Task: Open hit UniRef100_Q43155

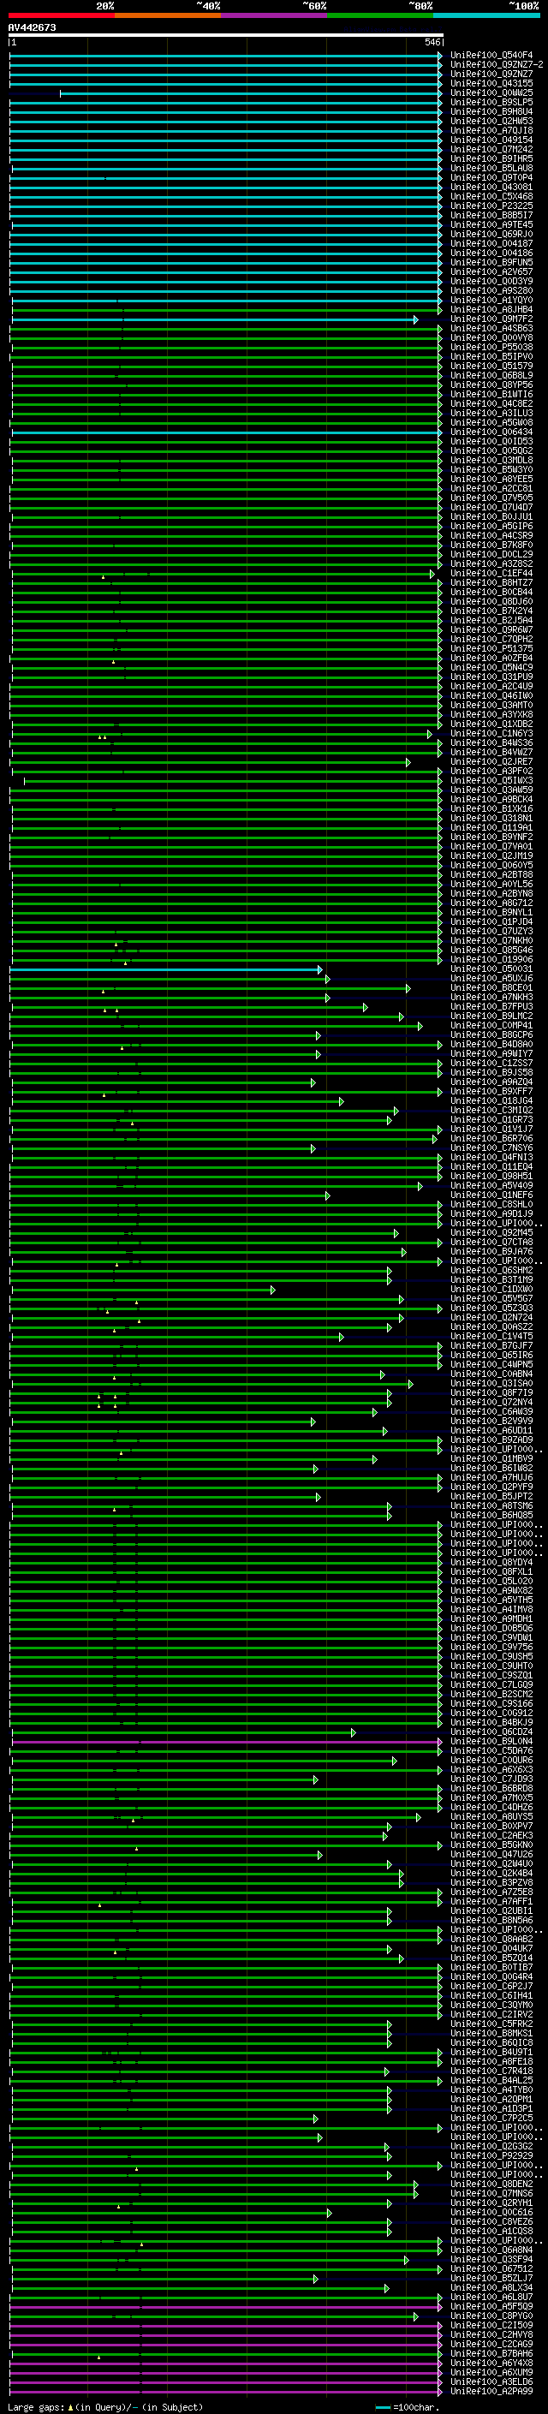Action: coord(491,83)
